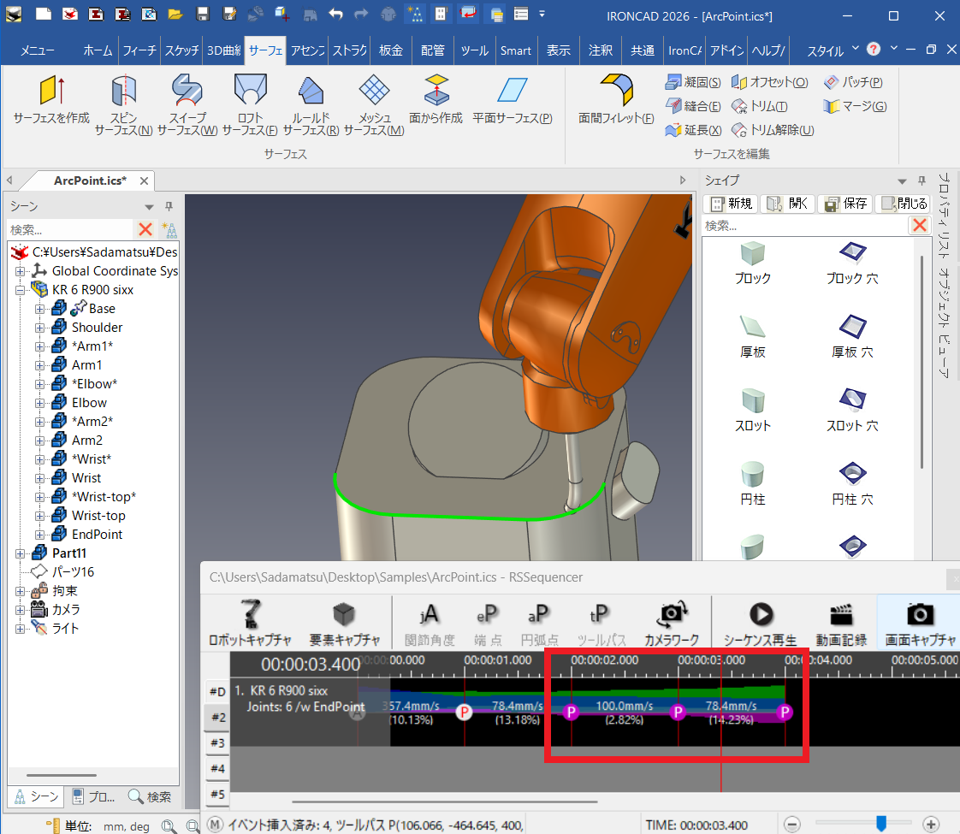Click the パッチ(P) patch command
The height and width of the screenshot is (834, 960).
pyautogui.click(x=853, y=82)
